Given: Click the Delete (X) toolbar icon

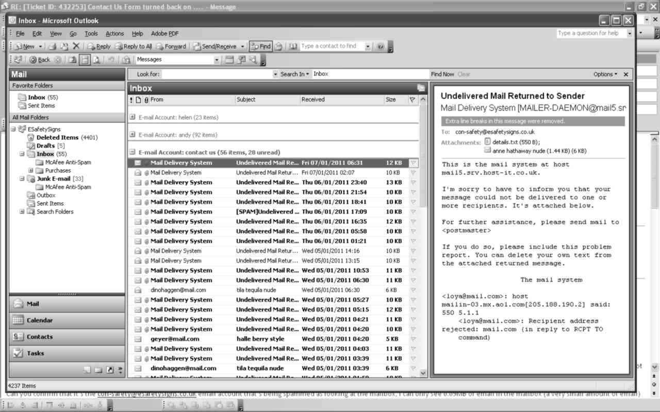Looking at the screenshot, I should pos(76,46).
